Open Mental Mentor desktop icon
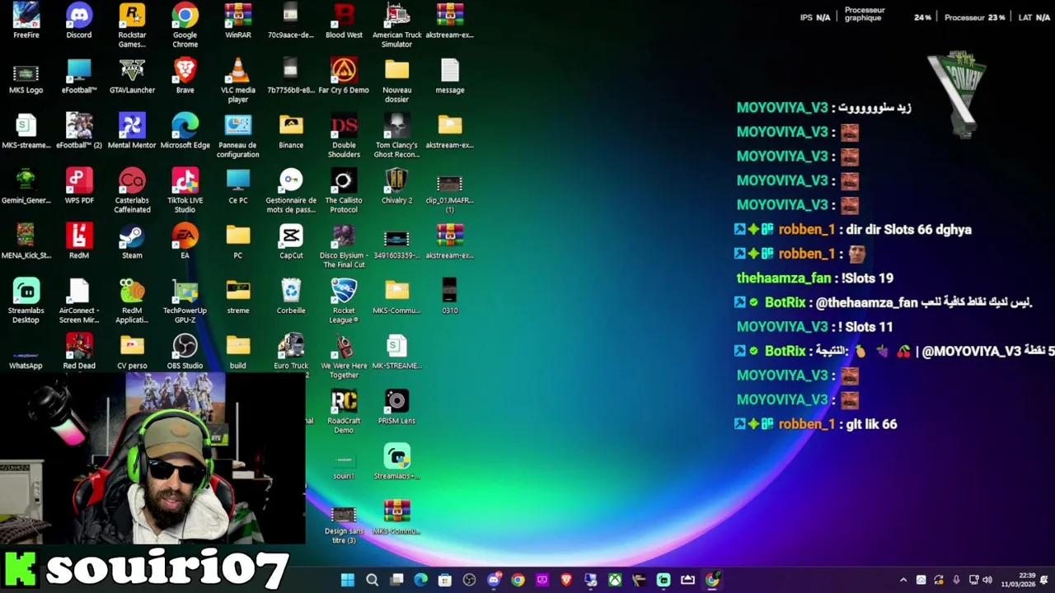1055x593 pixels. [132, 132]
